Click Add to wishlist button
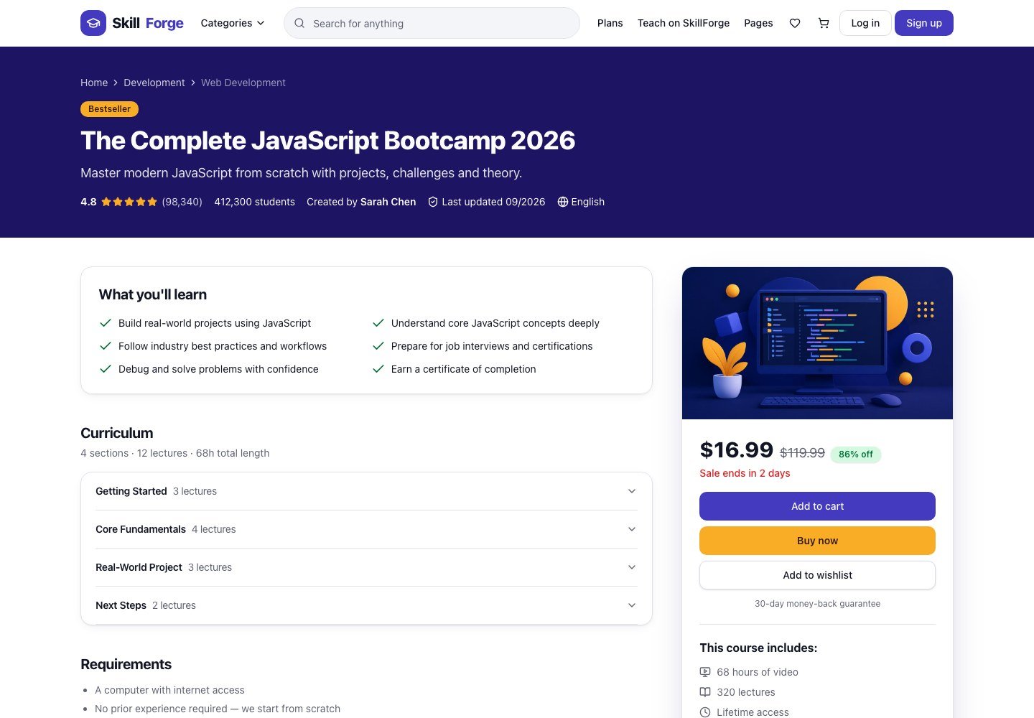The height and width of the screenshot is (718, 1034). tap(817, 575)
